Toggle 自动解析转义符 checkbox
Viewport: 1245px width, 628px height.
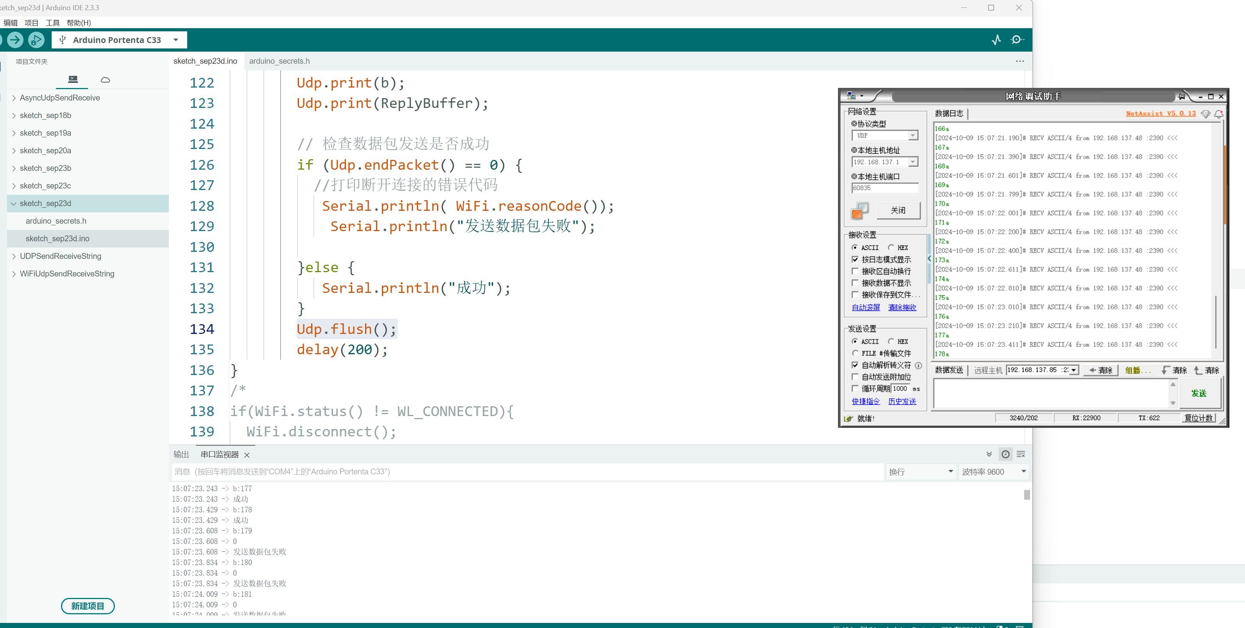(x=855, y=365)
